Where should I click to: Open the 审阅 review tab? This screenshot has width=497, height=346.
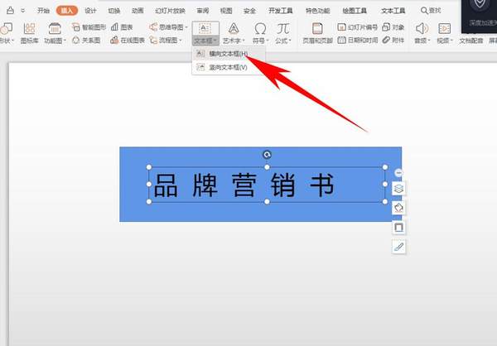click(x=203, y=11)
